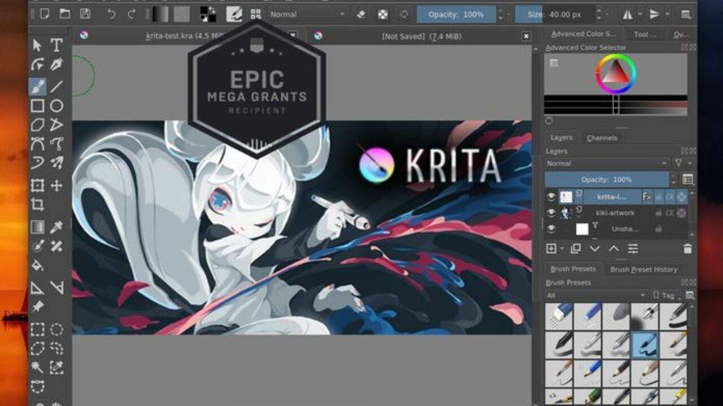Viewport: 723px width, 406px height.
Task: Open the fill pattern chooser
Action: 181,14
